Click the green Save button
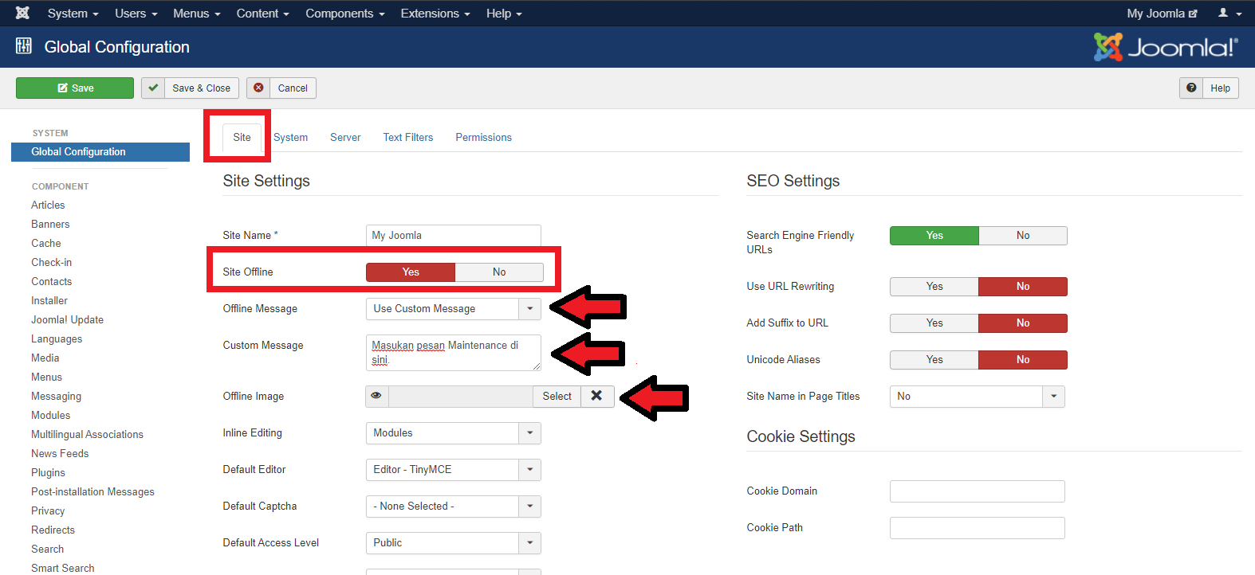The image size is (1255, 575). tap(75, 88)
